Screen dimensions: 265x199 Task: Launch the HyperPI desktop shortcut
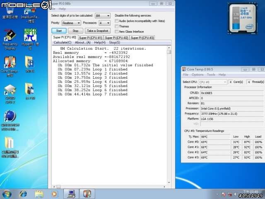[x=30, y=39]
